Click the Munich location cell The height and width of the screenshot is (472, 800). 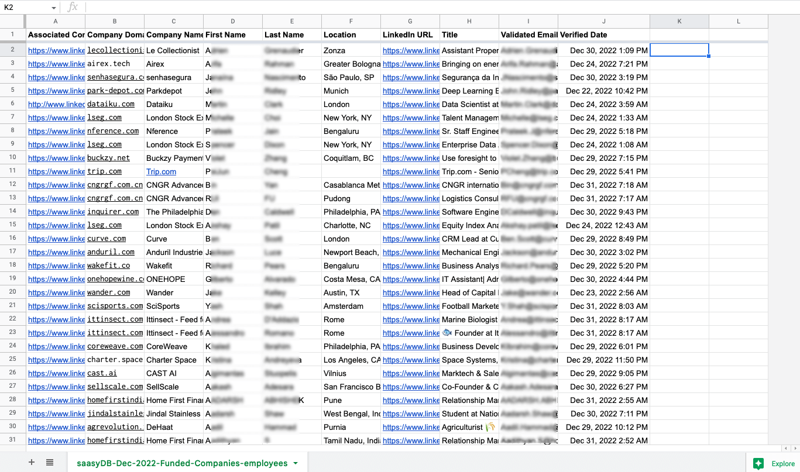click(351, 91)
